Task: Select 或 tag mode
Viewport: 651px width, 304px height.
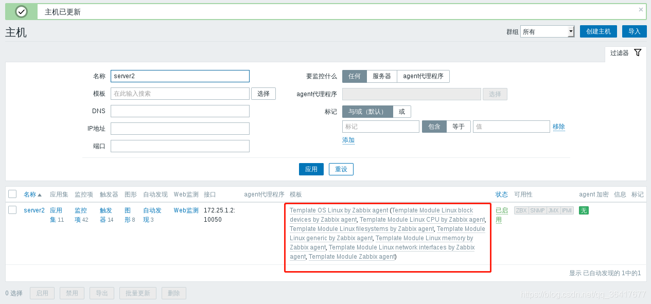Action: click(402, 112)
